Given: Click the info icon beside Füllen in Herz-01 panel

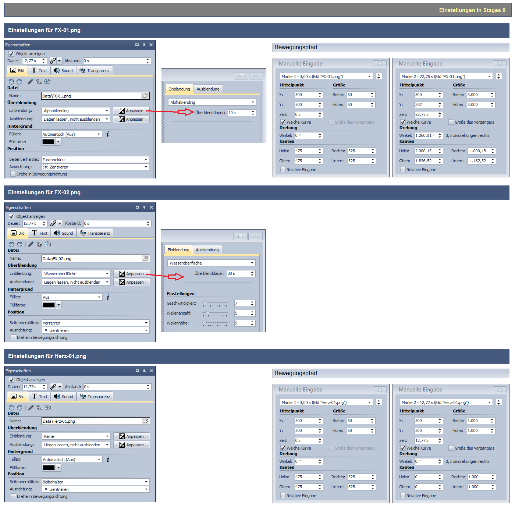Looking at the screenshot, I should tap(108, 460).
